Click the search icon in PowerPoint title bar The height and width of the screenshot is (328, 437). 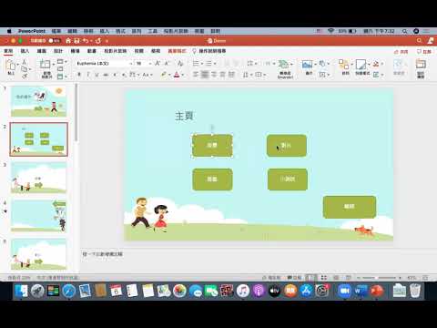point(419,40)
